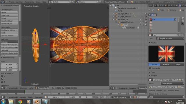
Task: Open Sem Sincronização sync dropdown
Action: [122, 97]
